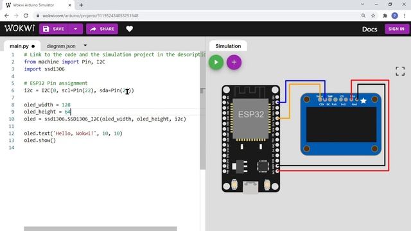
Task: Open the tab search chevron in title bar
Action: [362, 4]
